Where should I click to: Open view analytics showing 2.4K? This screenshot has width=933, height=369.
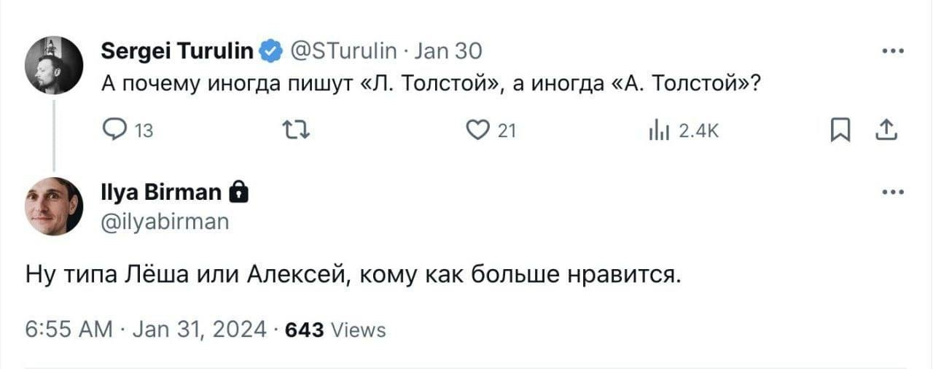pos(657,131)
